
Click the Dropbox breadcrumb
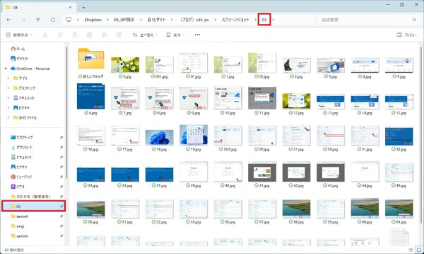click(x=93, y=20)
